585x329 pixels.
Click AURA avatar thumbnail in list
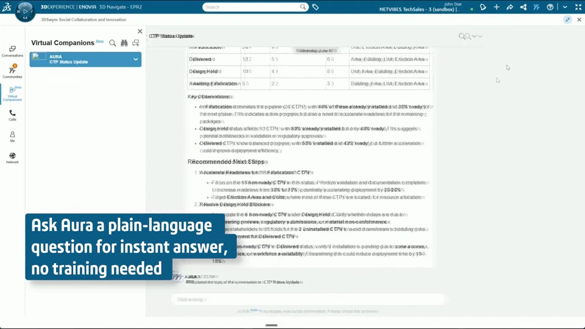tap(39, 57)
